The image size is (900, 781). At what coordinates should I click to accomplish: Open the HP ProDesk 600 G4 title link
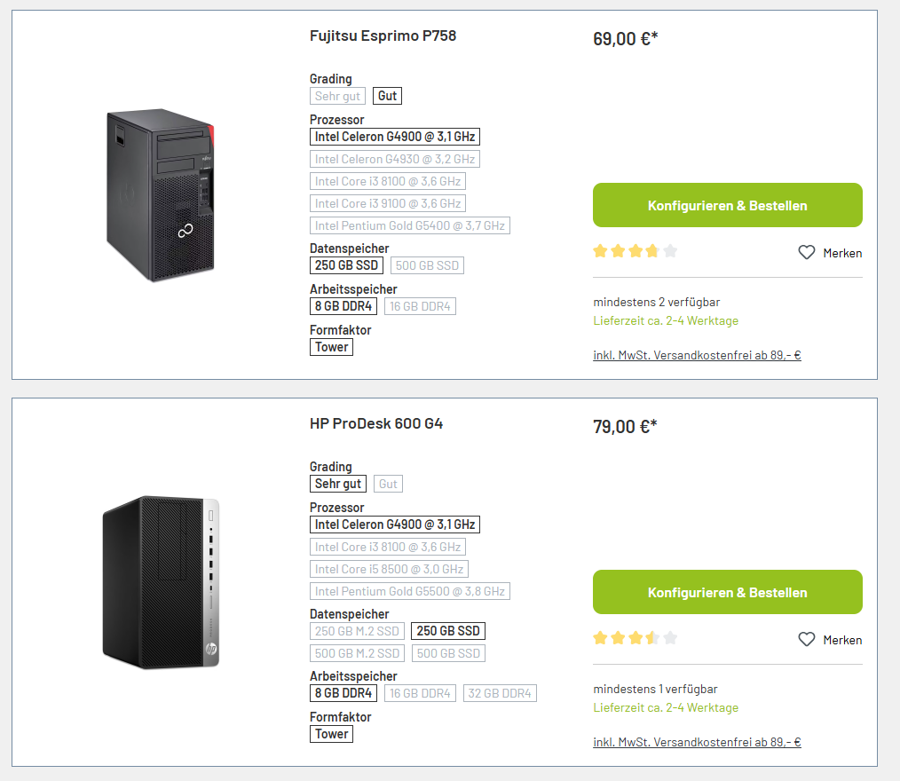coord(376,423)
